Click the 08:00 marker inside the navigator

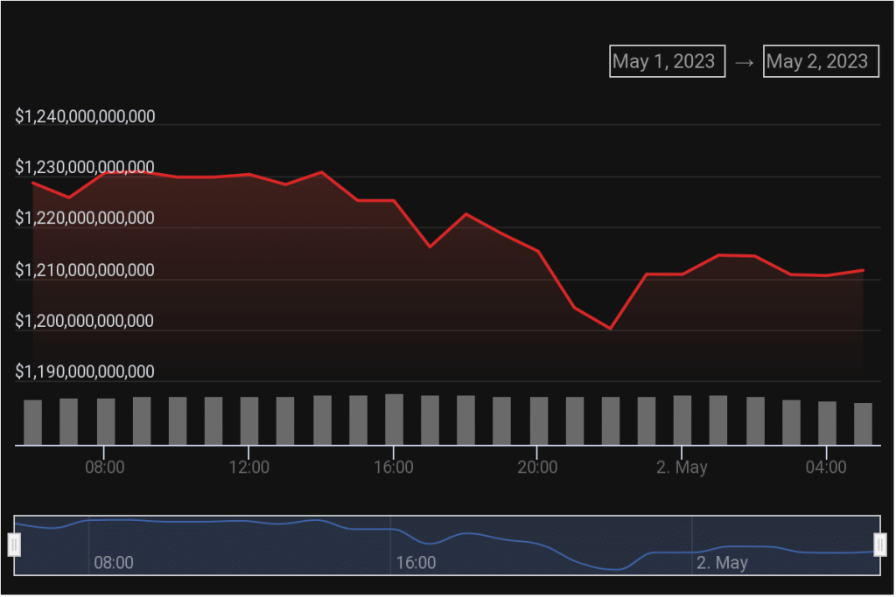tap(114, 562)
